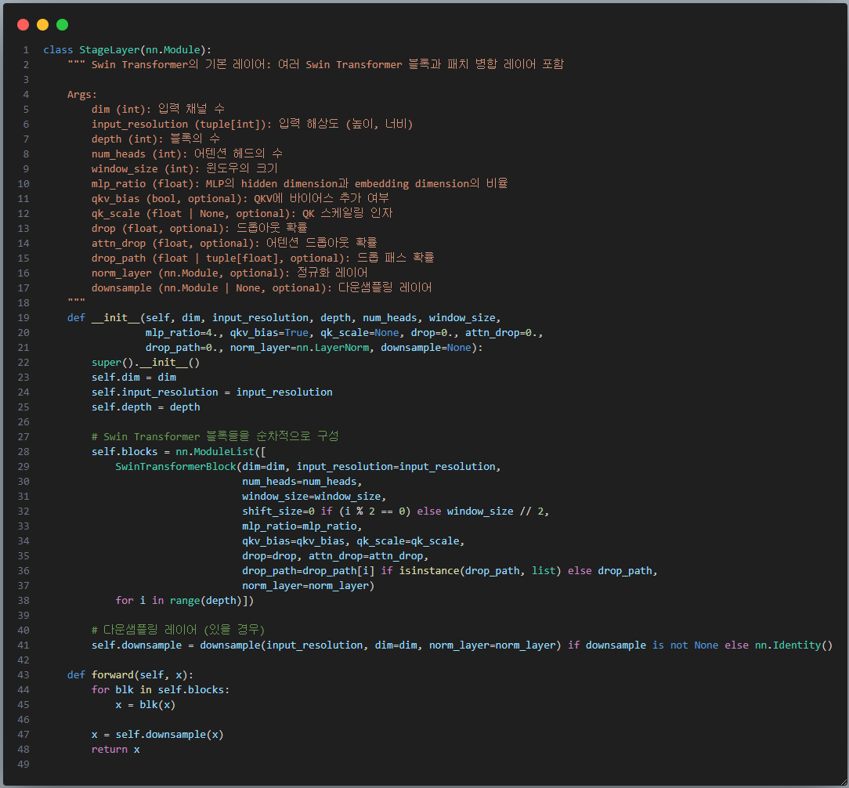
Task: Click 'self.input_resolution = input_resolution' statement
Action: point(211,392)
